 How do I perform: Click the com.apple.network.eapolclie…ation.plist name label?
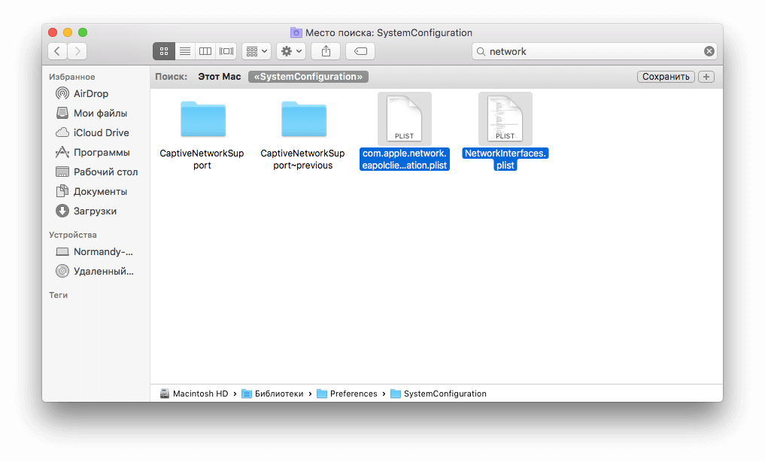pos(405,159)
